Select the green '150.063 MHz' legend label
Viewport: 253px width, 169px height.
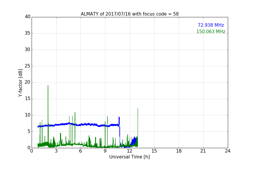(211, 31)
